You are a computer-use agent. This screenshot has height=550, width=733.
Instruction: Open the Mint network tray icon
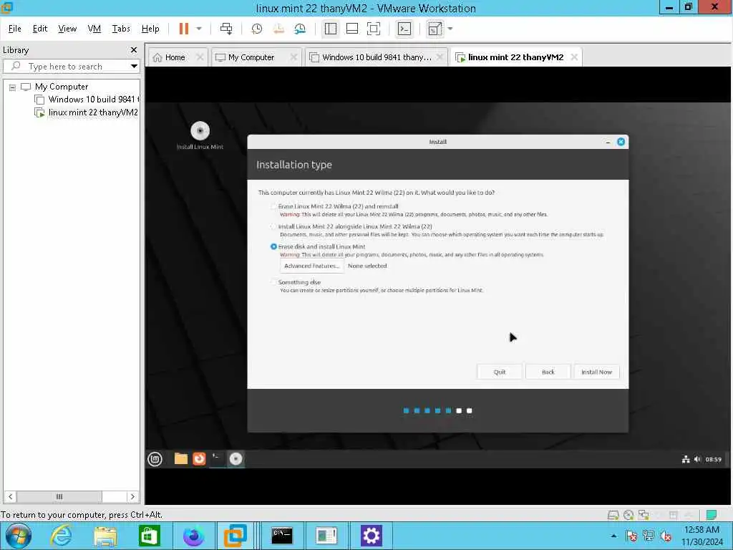(x=686, y=460)
